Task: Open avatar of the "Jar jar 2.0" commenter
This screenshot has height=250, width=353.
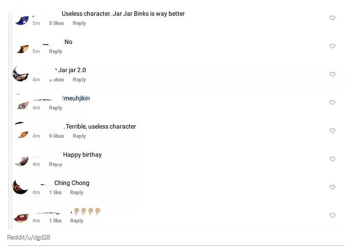Action: pyautogui.click(x=21, y=74)
